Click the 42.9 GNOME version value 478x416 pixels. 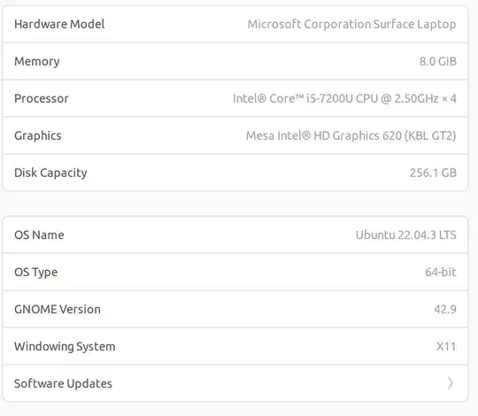click(x=445, y=309)
